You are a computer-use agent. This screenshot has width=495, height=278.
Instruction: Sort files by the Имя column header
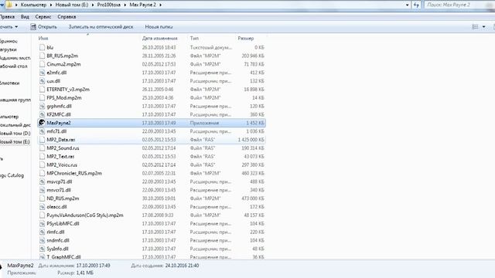click(x=43, y=38)
